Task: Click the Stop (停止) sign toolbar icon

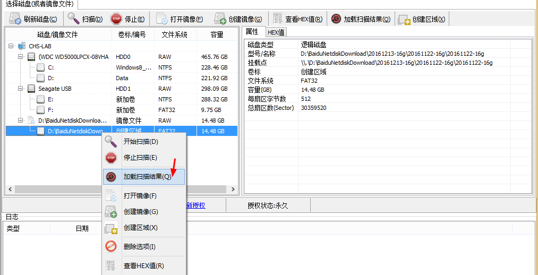Action: 116,19
